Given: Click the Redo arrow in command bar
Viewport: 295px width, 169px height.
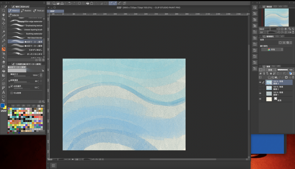Looking at the screenshot, I should (x=74, y=3).
